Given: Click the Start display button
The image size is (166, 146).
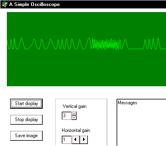Looking at the screenshot, I should click(x=26, y=103).
